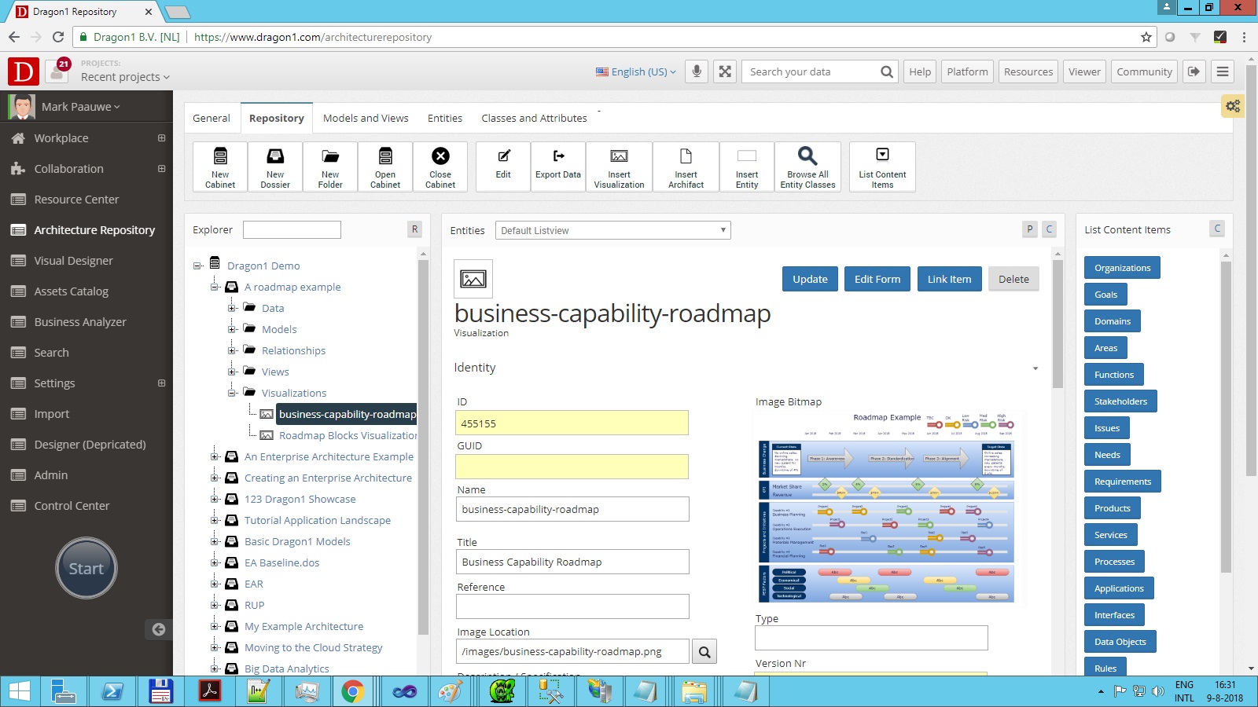
Task: Click the Stakeholders content button
Action: (x=1120, y=401)
